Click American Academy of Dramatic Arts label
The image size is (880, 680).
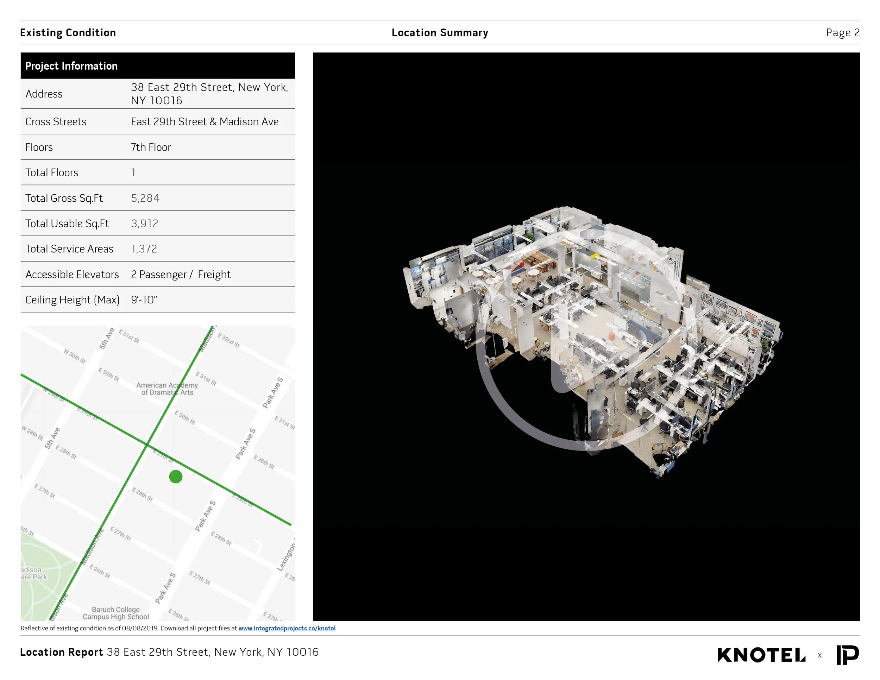pos(167,389)
